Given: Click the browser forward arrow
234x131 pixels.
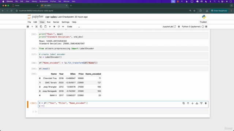Looking at the screenshot, I should [x=7, y=11].
